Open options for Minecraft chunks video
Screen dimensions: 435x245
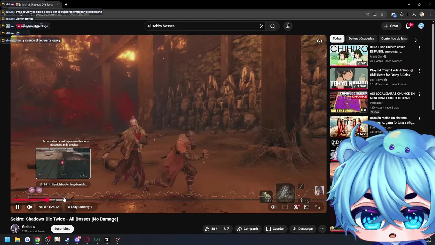pos(419,94)
